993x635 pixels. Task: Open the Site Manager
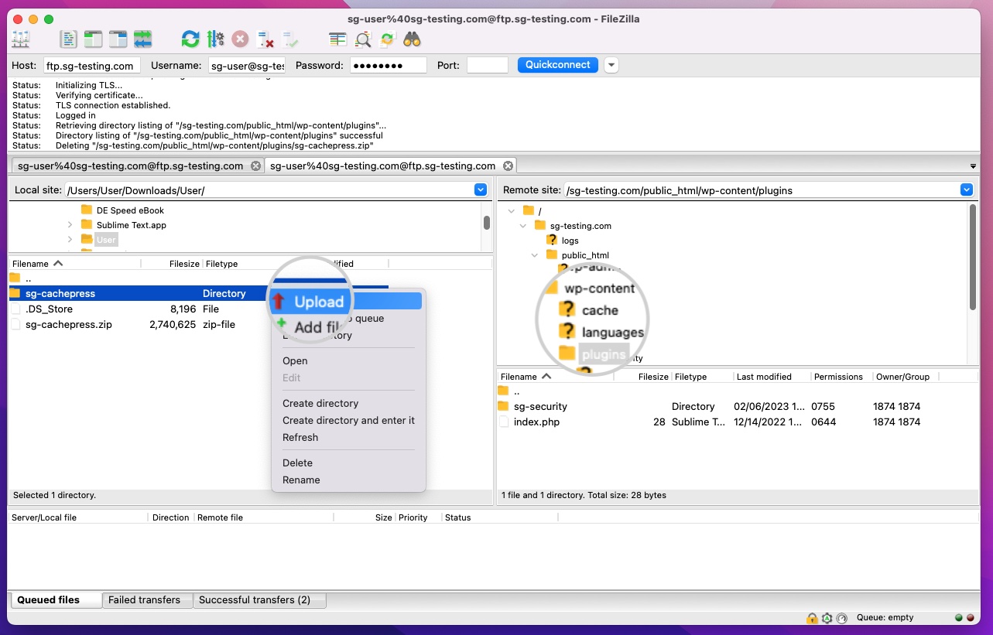(x=21, y=39)
